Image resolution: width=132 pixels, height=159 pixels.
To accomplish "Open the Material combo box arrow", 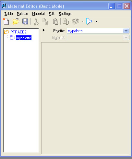I will [126, 38].
